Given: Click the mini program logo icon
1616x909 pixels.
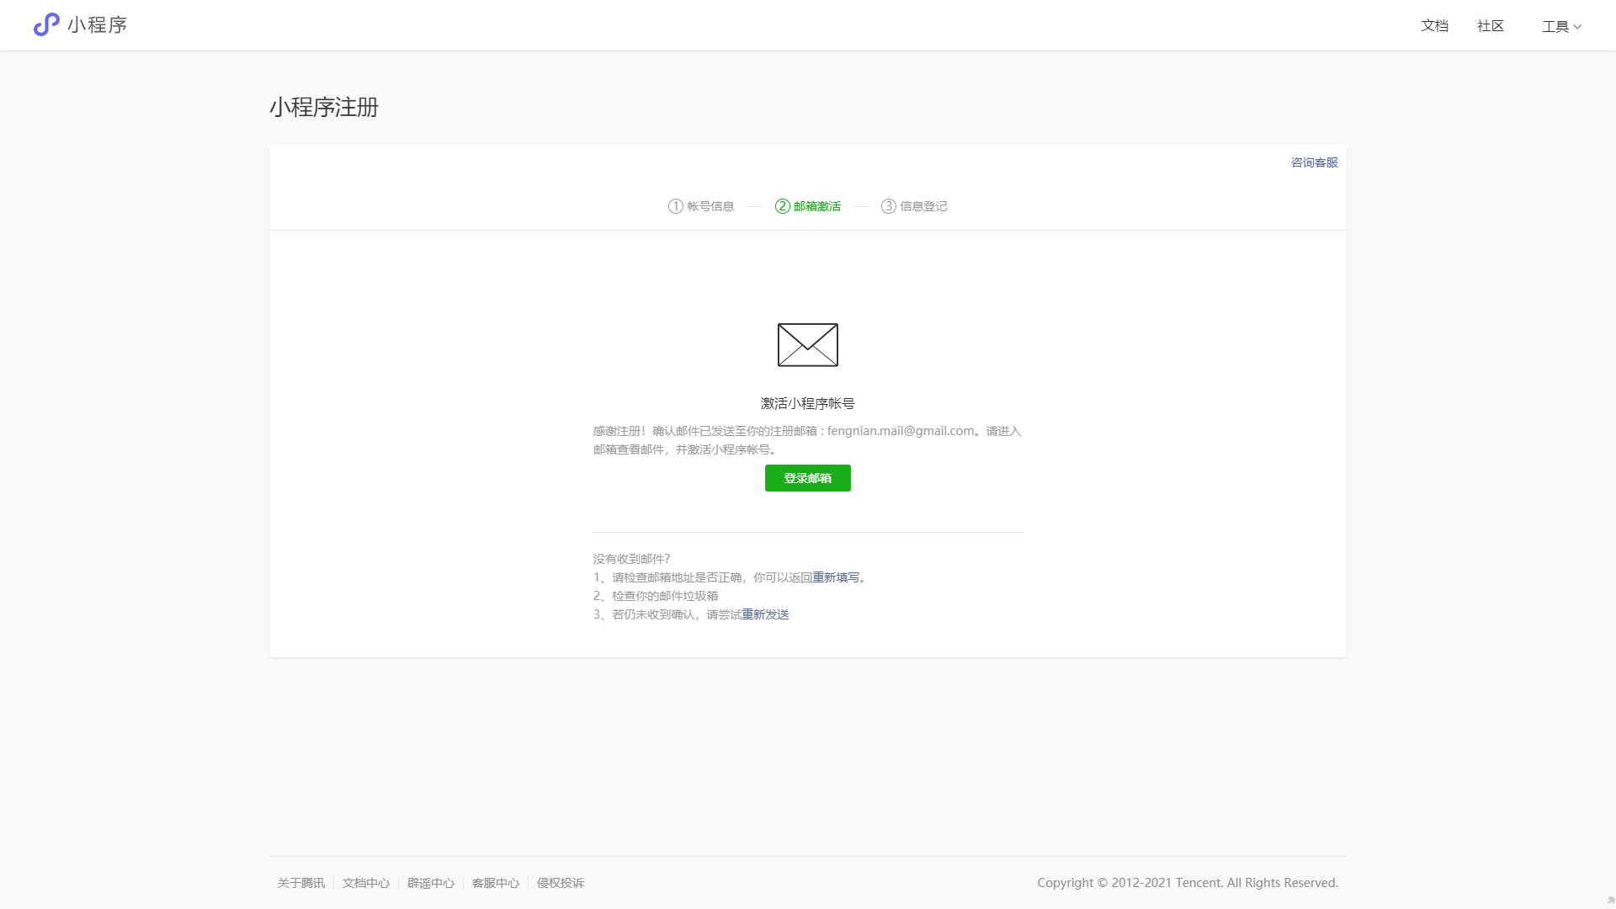Looking at the screenshot, I should [x=46, y=24].
